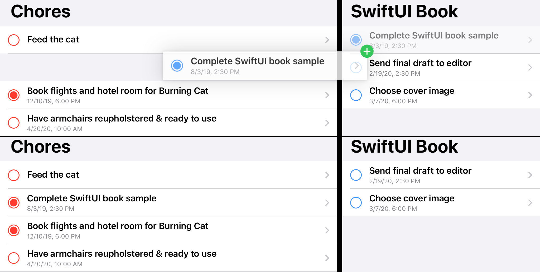Select Choose cover image title in two-item SwiftUI list
This screenshot has height=272, width=540.
[412, 198]
